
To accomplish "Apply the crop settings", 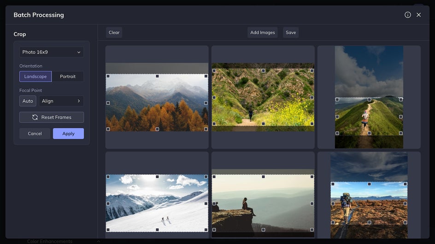I will (69, 134).
